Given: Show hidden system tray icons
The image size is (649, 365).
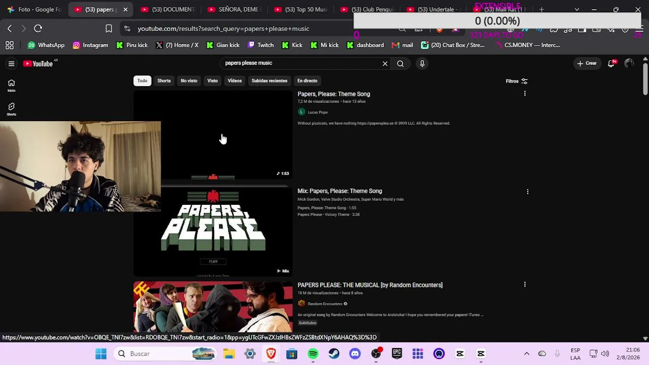Looking at the screenshot, I should [526, 354].
